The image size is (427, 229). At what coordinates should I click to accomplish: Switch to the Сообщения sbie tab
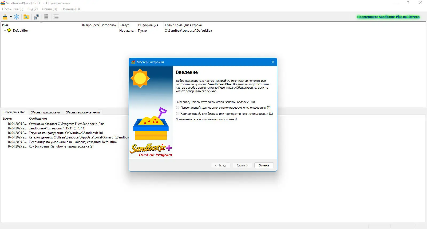pyautogui.click(x=14, y=112)
